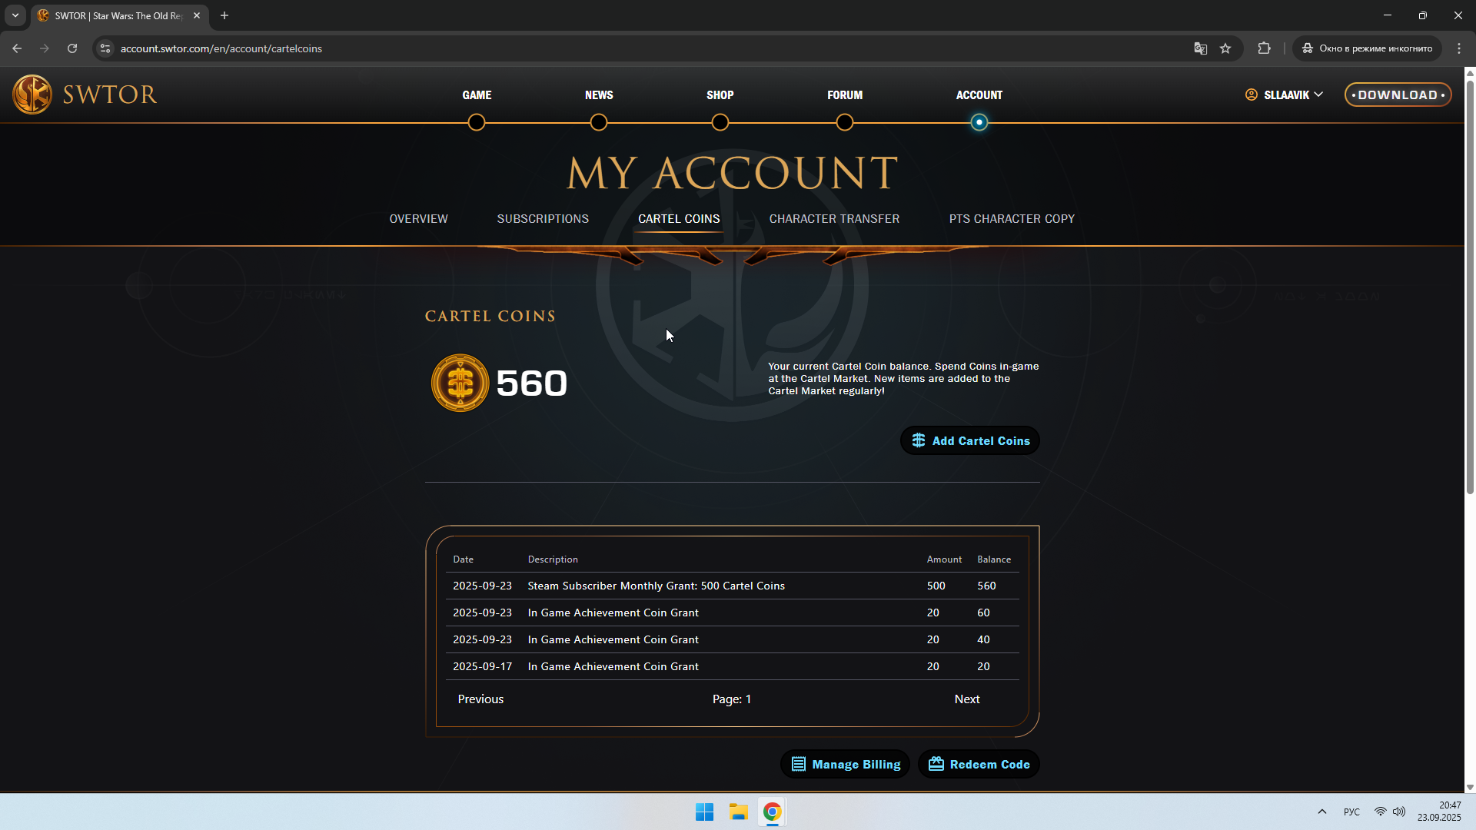Open the Chrome extensions puzzle icon
This screenshot has width=1476, height=830.
[x=1264, y=48]
